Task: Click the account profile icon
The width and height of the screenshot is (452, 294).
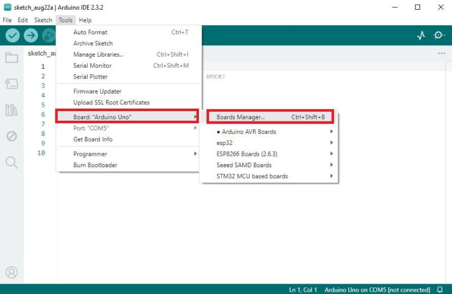Action: pos(12,272)
